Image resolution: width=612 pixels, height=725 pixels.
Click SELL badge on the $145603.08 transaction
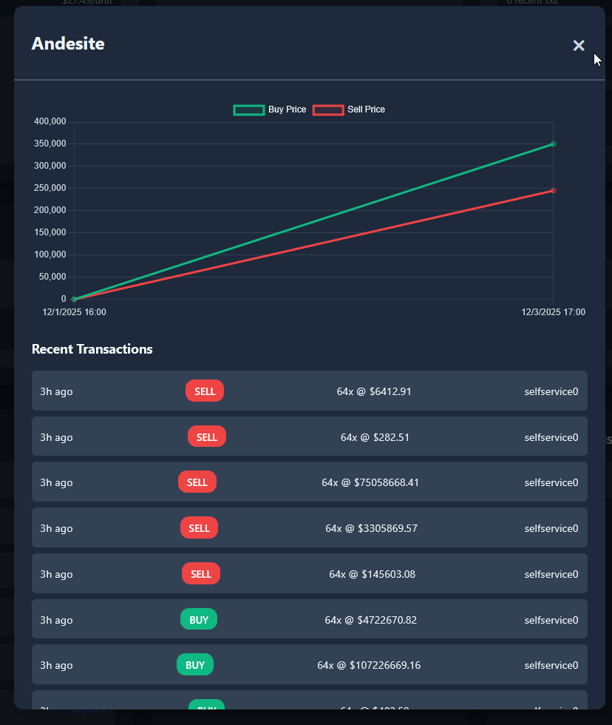[x=201, y=574]
